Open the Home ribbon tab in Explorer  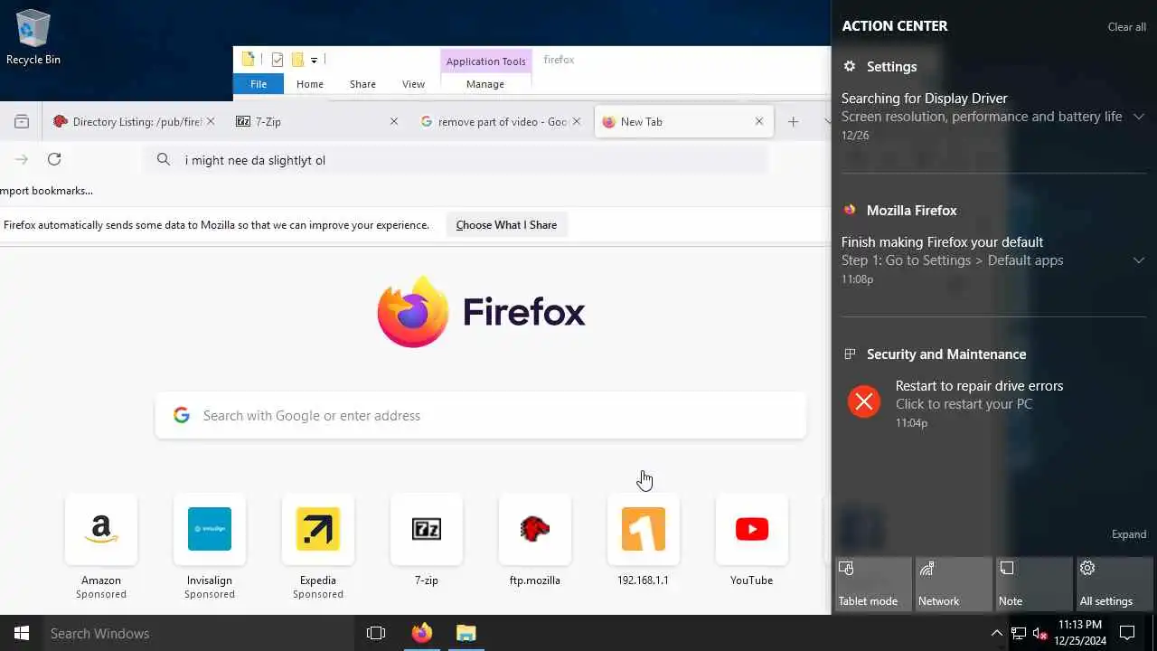pos(310,84)
